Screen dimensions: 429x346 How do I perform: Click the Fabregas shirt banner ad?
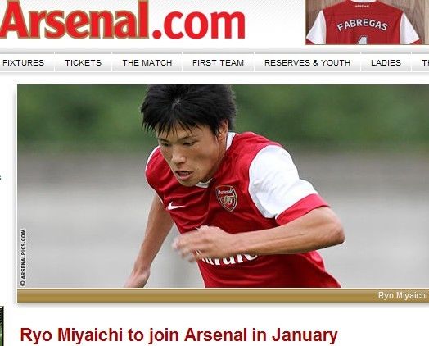[367, 22]
